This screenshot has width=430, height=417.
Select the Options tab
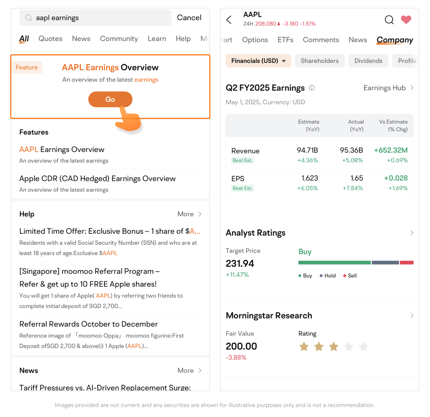pos(255,40)
